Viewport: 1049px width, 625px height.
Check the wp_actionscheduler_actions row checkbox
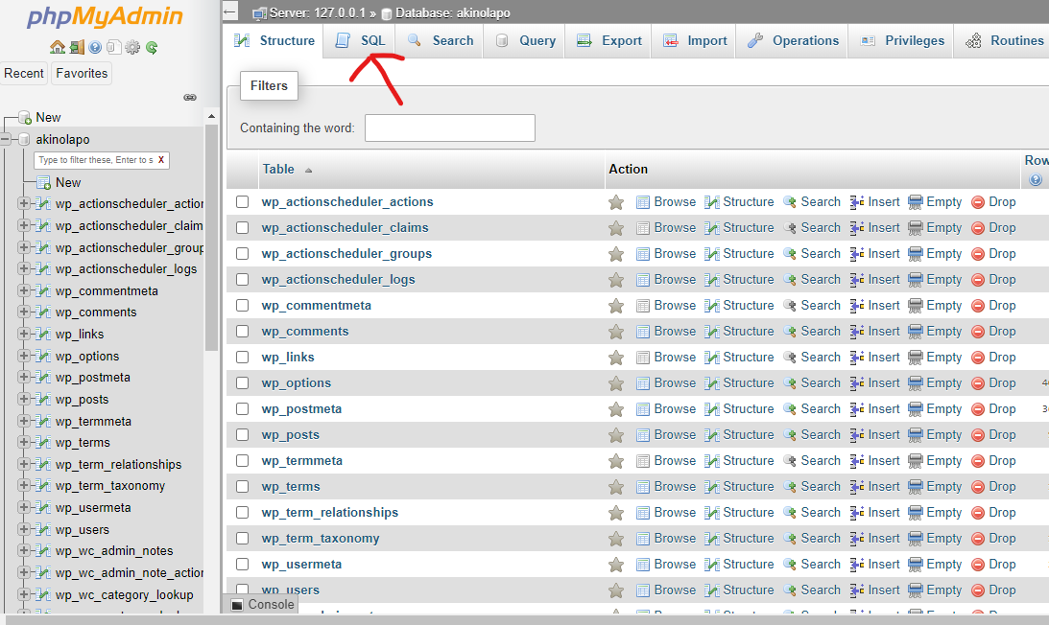[x=242, y=202]
